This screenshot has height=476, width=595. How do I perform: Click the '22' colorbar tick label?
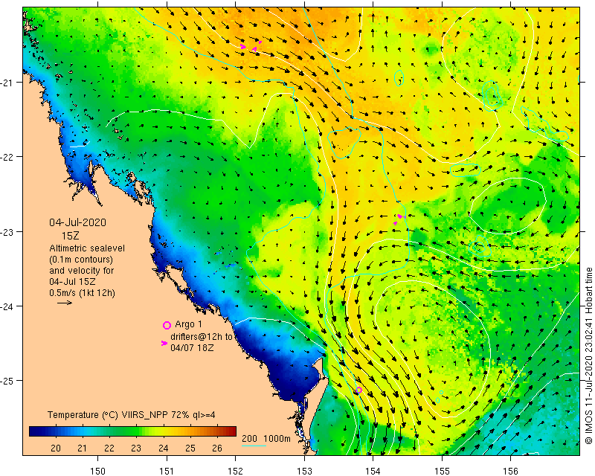pyautogui.click(x=109, y=448)
